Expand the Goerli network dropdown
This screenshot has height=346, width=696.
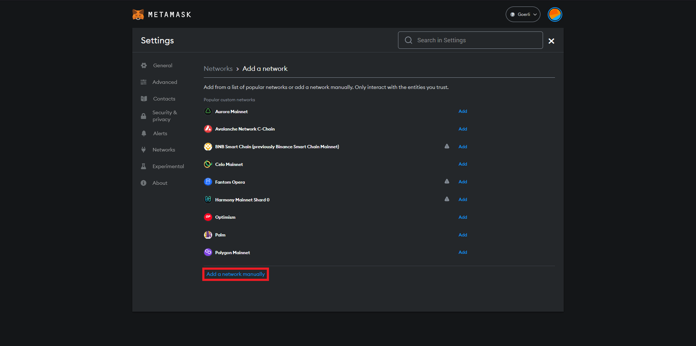523,14
